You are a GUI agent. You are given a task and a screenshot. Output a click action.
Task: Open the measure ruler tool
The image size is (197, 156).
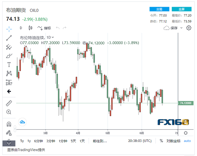(x=9, y=103)
